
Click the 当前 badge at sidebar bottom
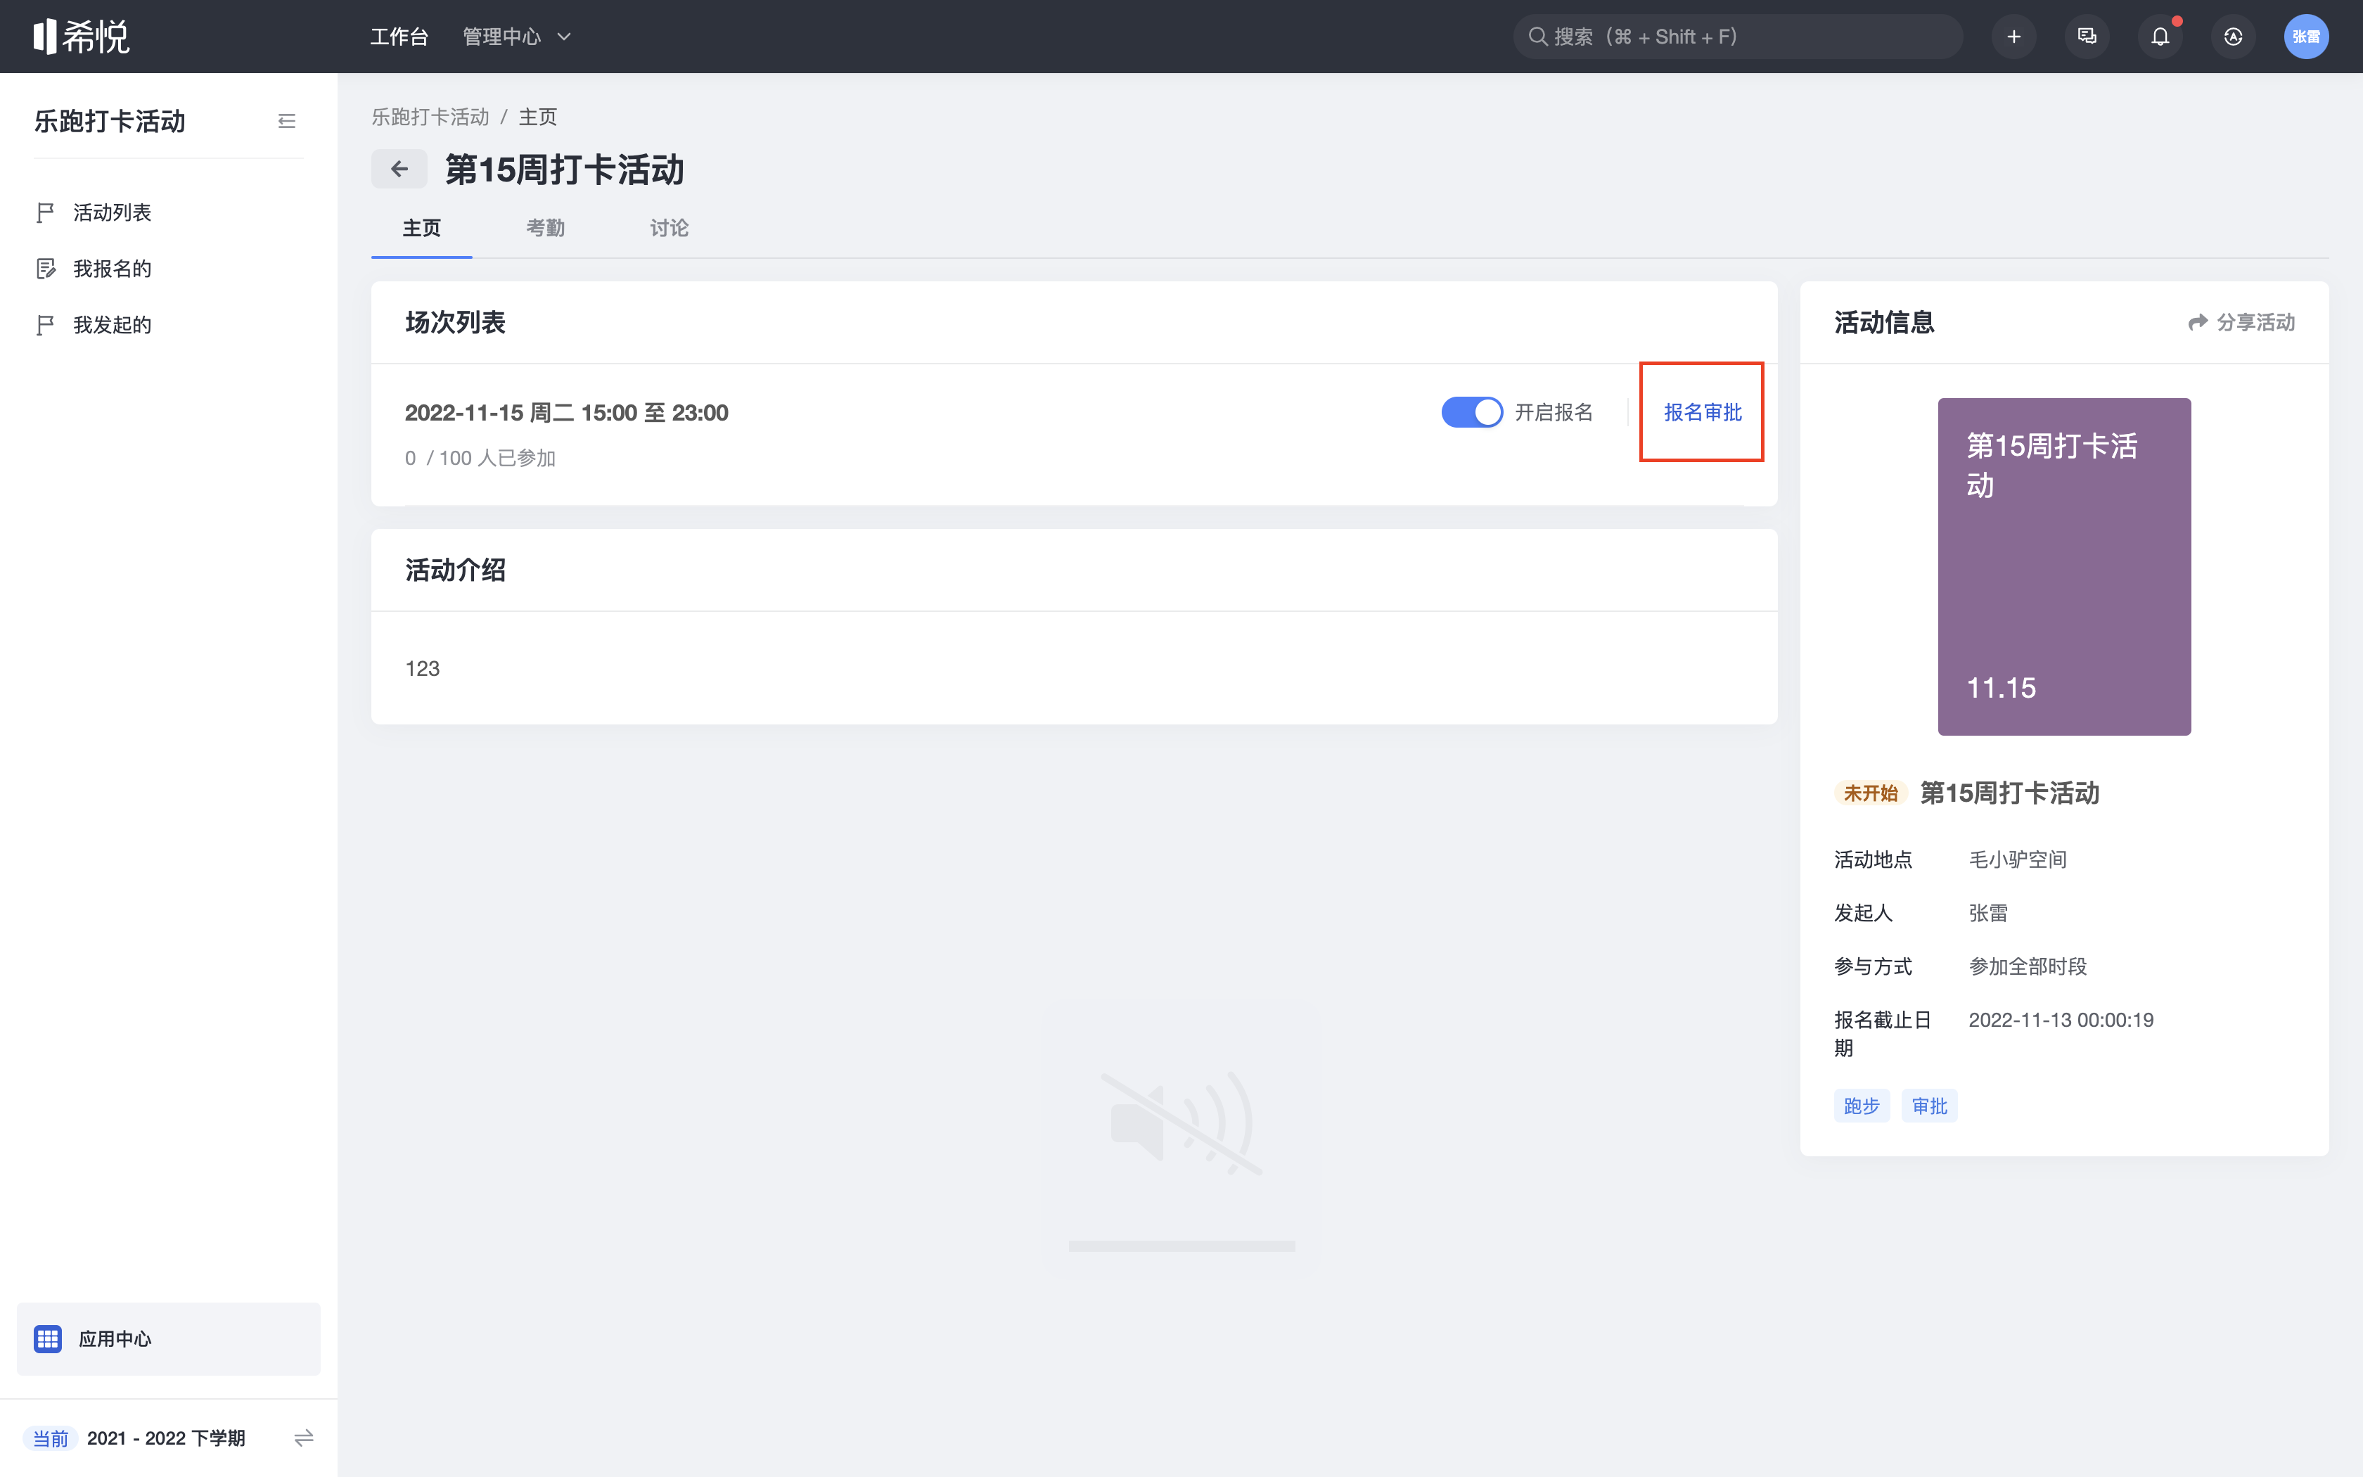[51, 1438]
